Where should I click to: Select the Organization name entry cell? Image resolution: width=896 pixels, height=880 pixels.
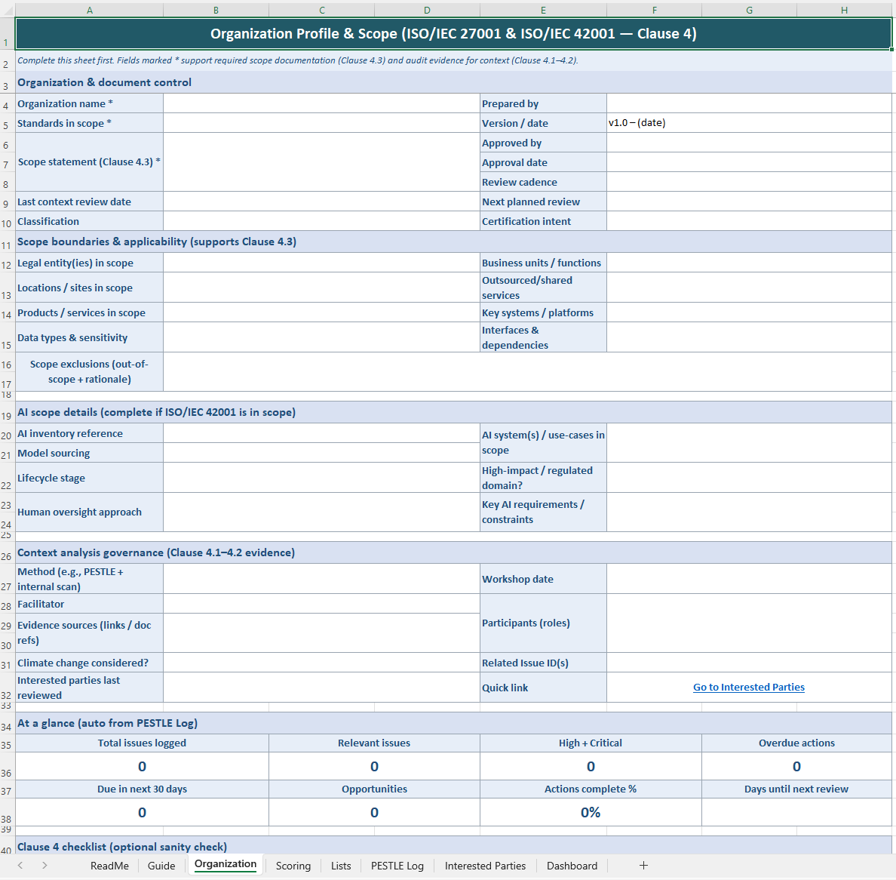tap(321, 103)
